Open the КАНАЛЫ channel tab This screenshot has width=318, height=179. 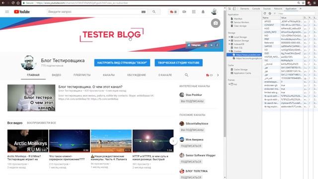109,75
